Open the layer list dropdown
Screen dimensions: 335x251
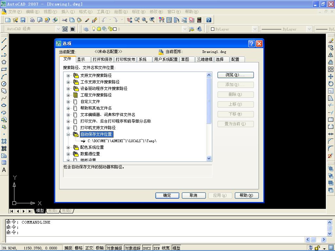(x=185, y=29)
